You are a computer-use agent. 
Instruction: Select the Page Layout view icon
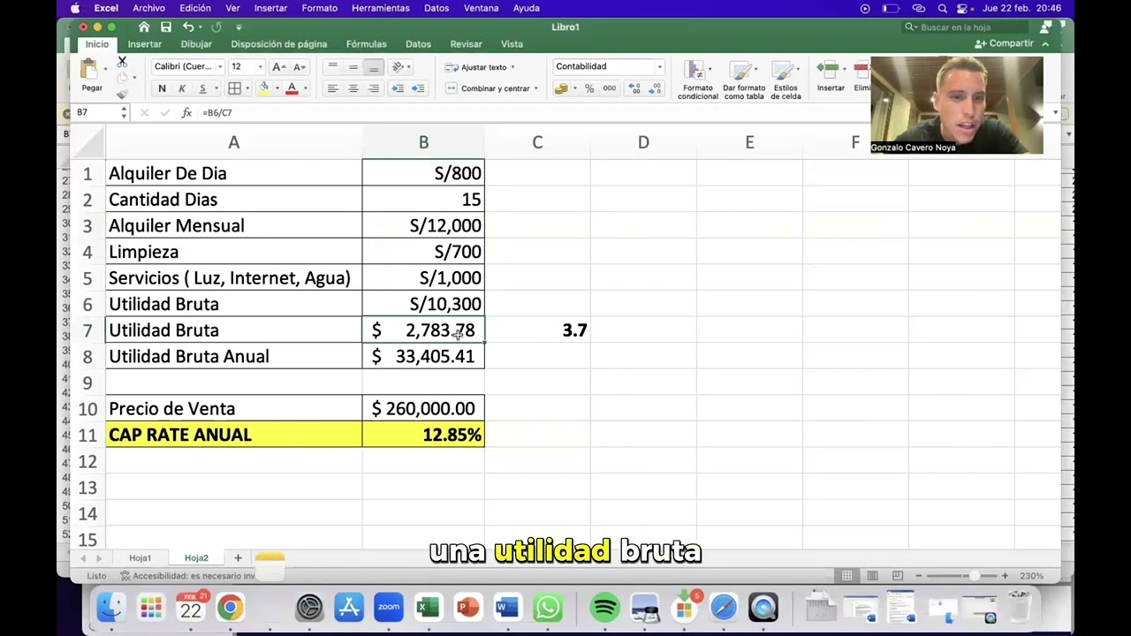click(872, 576)
